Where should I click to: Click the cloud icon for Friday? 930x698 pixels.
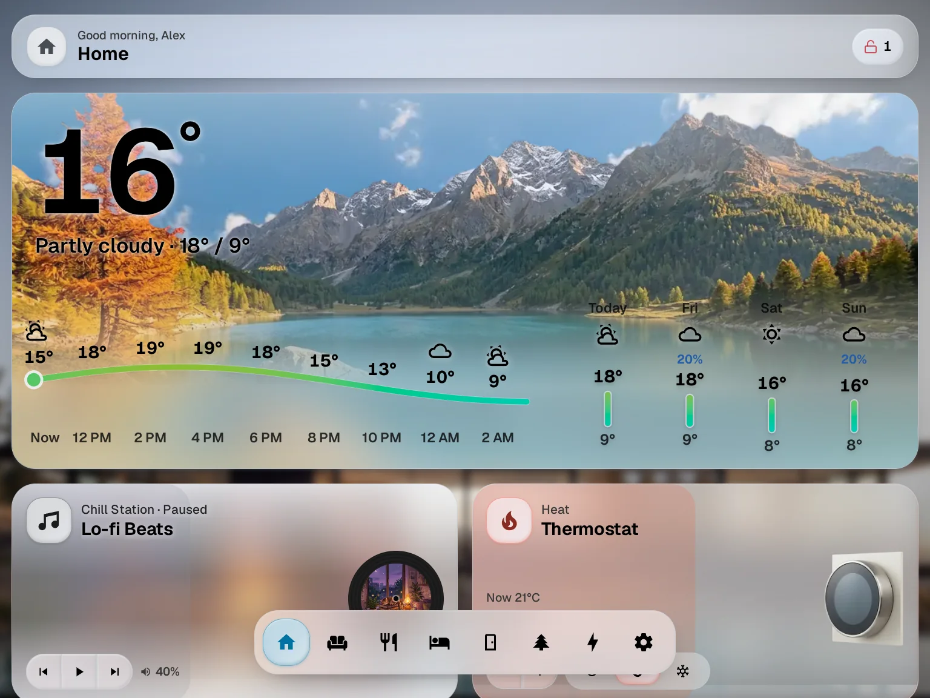point(690,334)
